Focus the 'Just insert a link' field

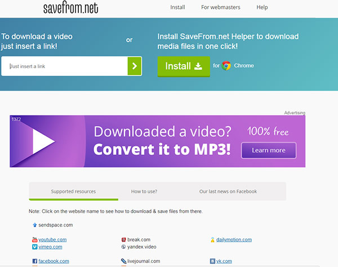pos(64,66)
